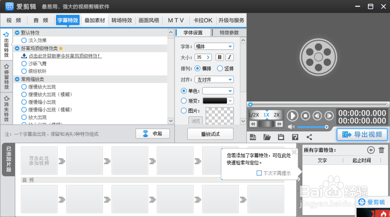The image size is (390, 217).
Task: Collapse the 默认特效 category
Action: (17, 33)
